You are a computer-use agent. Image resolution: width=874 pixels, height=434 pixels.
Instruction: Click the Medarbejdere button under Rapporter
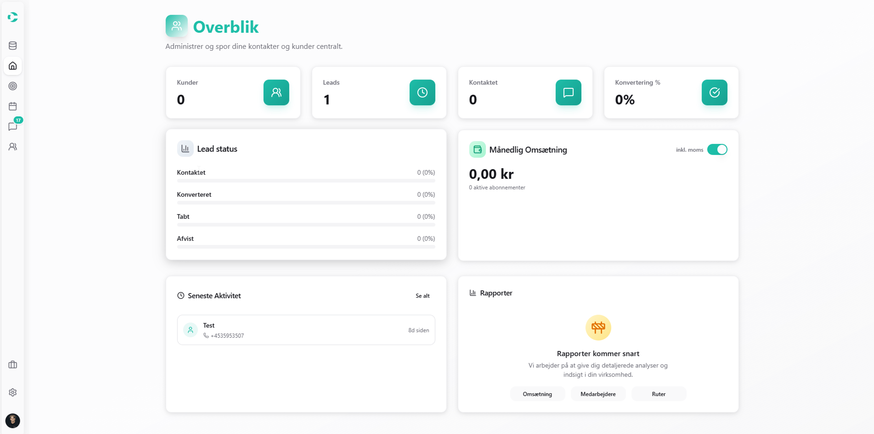(598, 394)
